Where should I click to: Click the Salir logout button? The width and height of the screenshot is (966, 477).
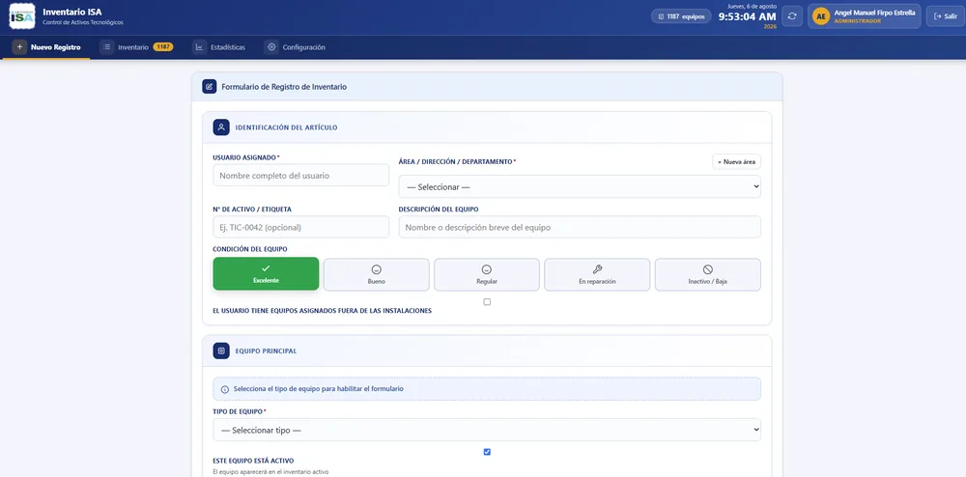(946, 16)
